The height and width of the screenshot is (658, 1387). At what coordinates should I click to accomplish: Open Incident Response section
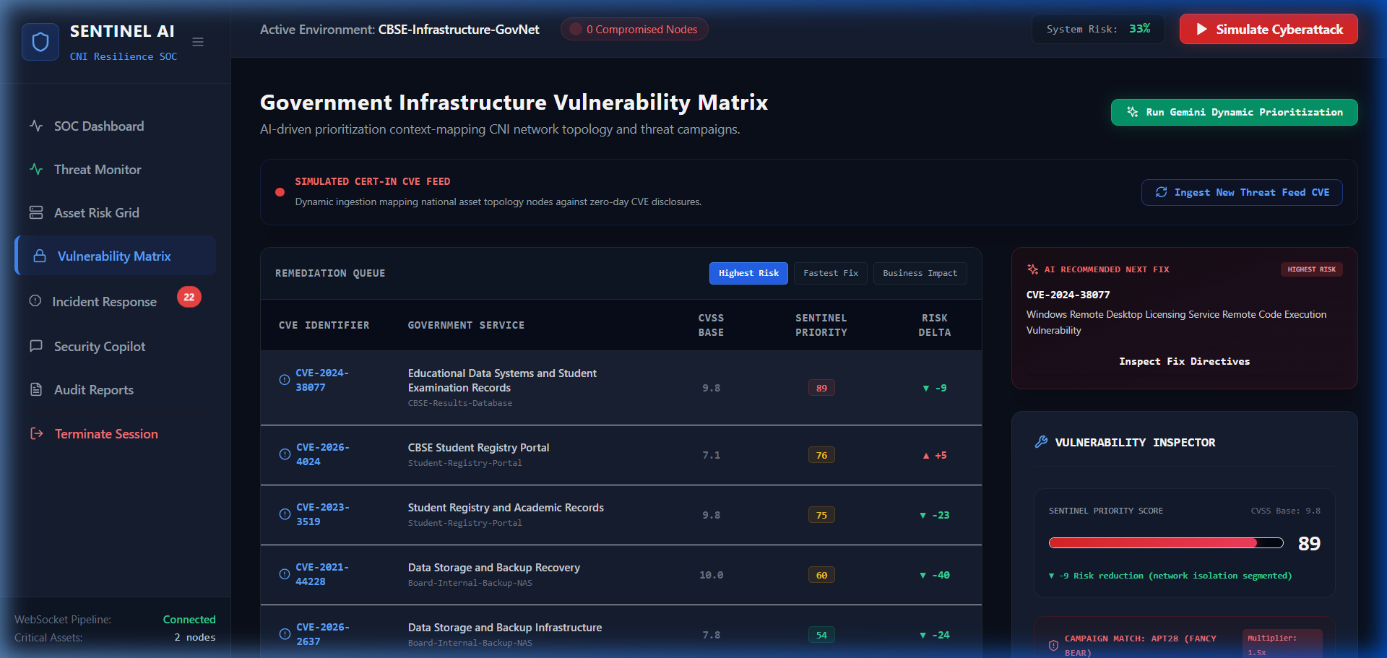(116, 301)
